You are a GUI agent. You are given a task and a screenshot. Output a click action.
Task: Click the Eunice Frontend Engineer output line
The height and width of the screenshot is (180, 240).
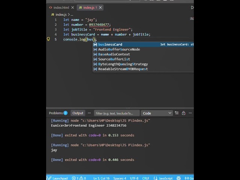[89, 126]
